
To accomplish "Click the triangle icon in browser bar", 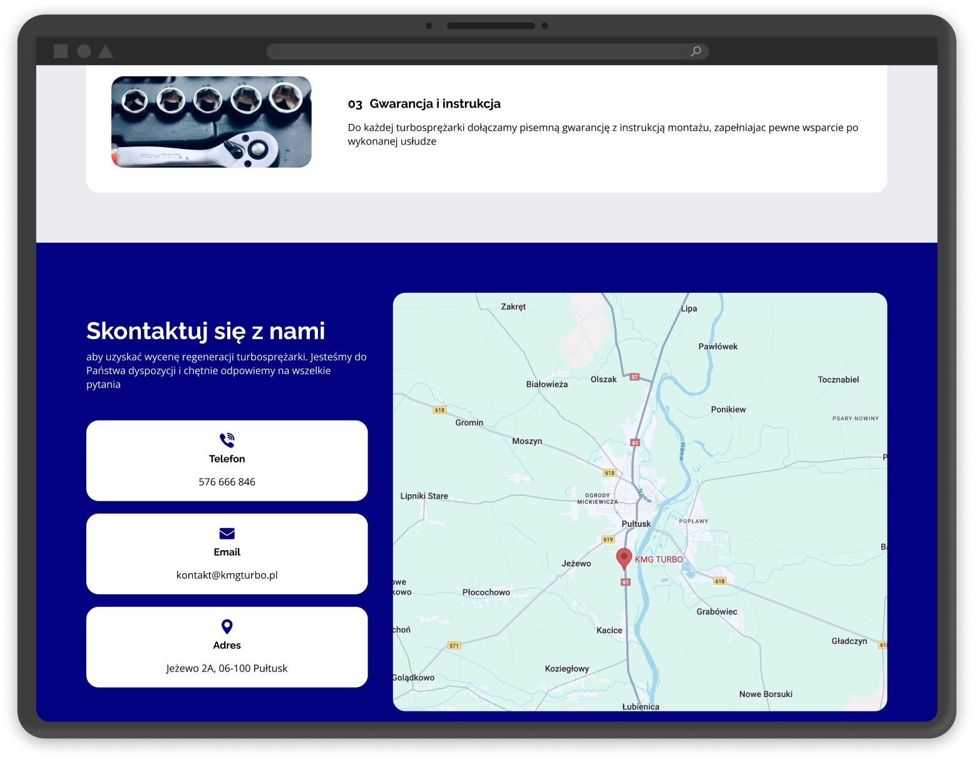I will click(x=106, y=51).
